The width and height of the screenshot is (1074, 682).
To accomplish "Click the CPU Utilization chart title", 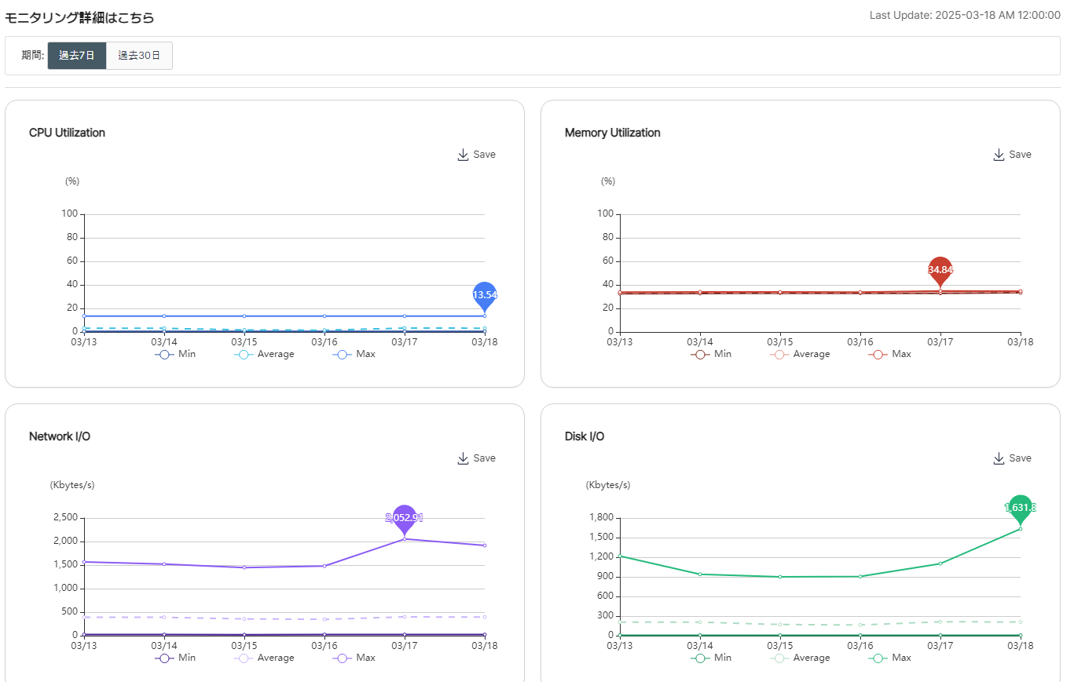I will [x=67, y=133].
